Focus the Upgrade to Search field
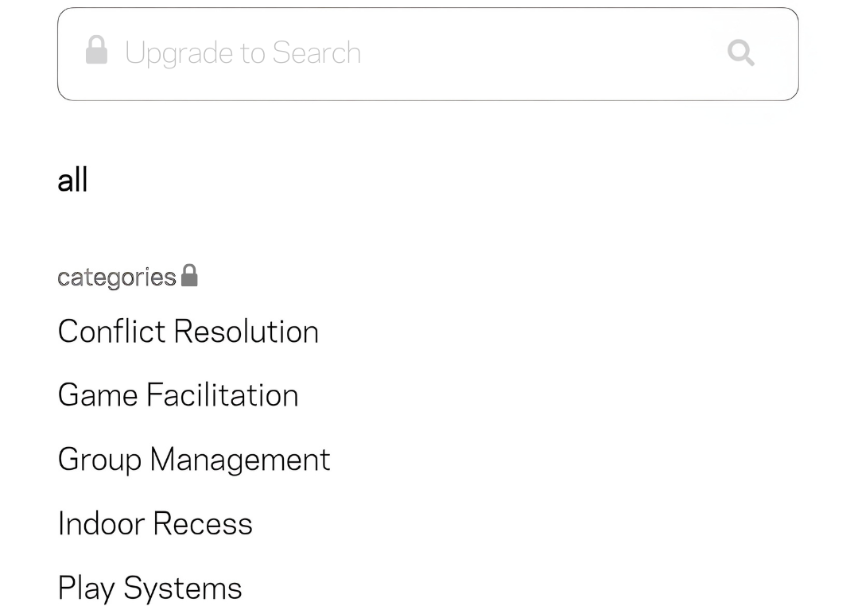Image resolution: width=850 pixels, height=606 pixels. (x=428, y=53)
